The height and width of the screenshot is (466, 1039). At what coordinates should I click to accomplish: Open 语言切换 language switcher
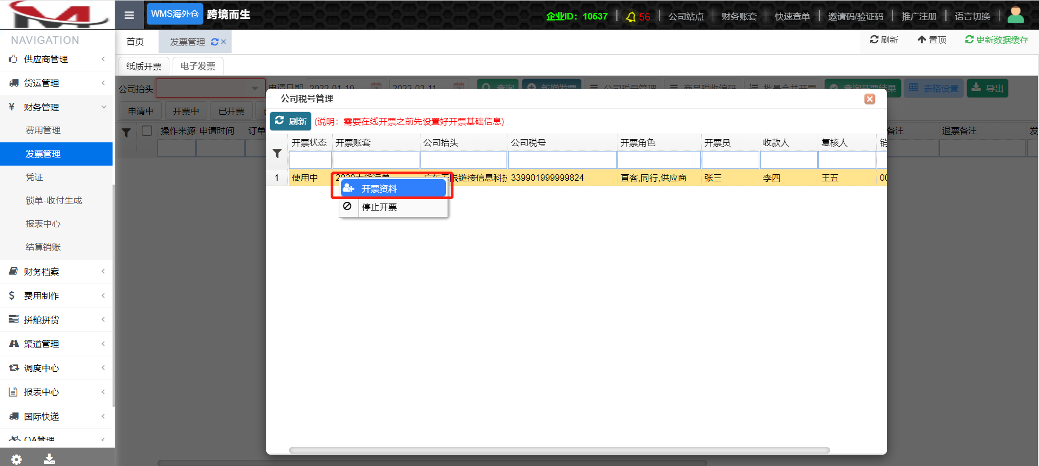tap(972, 16)
